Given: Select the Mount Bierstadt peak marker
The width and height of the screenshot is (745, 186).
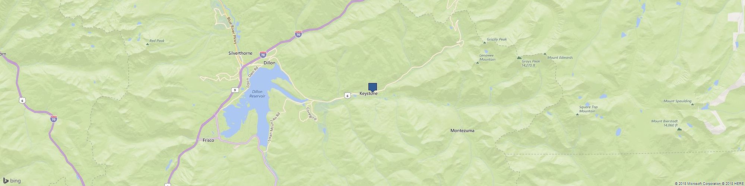Looking at the screenshot, I should pyautogui.click(x=679, y=129).
